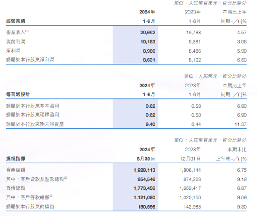
Task: Click the value 10,183
Action: pos(148,42)
